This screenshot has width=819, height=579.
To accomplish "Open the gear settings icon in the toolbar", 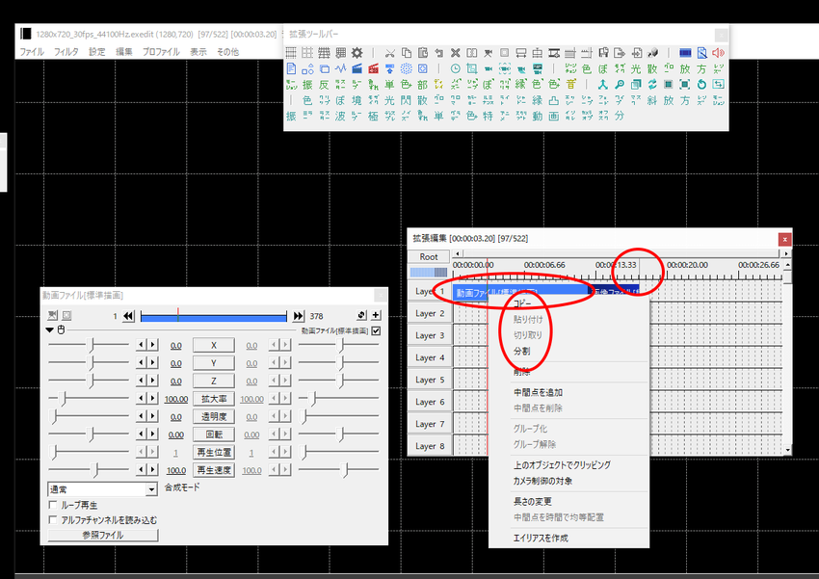I will (357, 53).
